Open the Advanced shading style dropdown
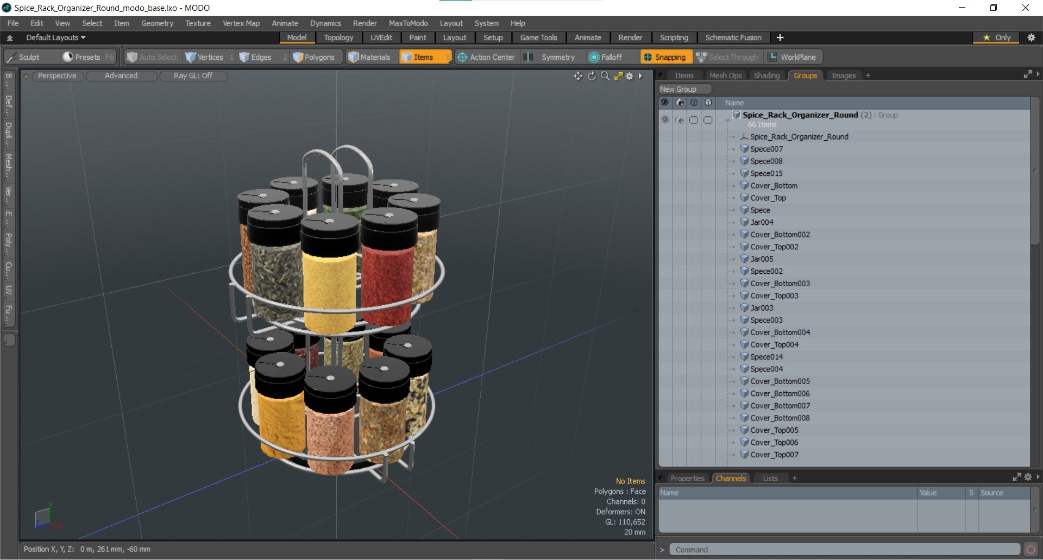Viewport: 1043px width, 560px height. pos(121,76)
